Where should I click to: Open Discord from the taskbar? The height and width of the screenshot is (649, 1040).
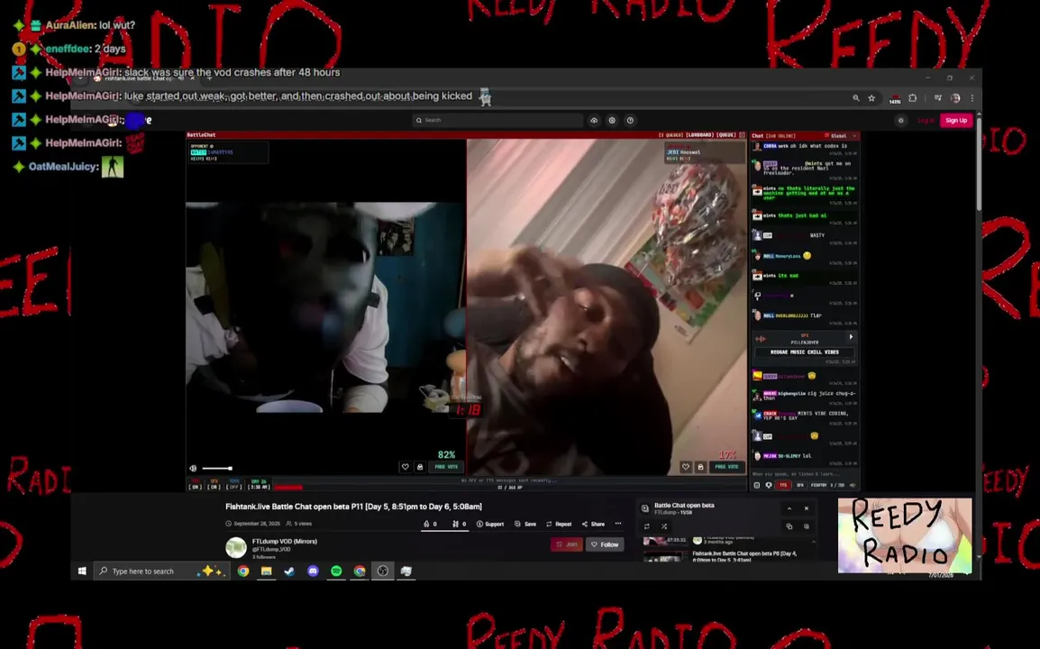pos(313,571)
